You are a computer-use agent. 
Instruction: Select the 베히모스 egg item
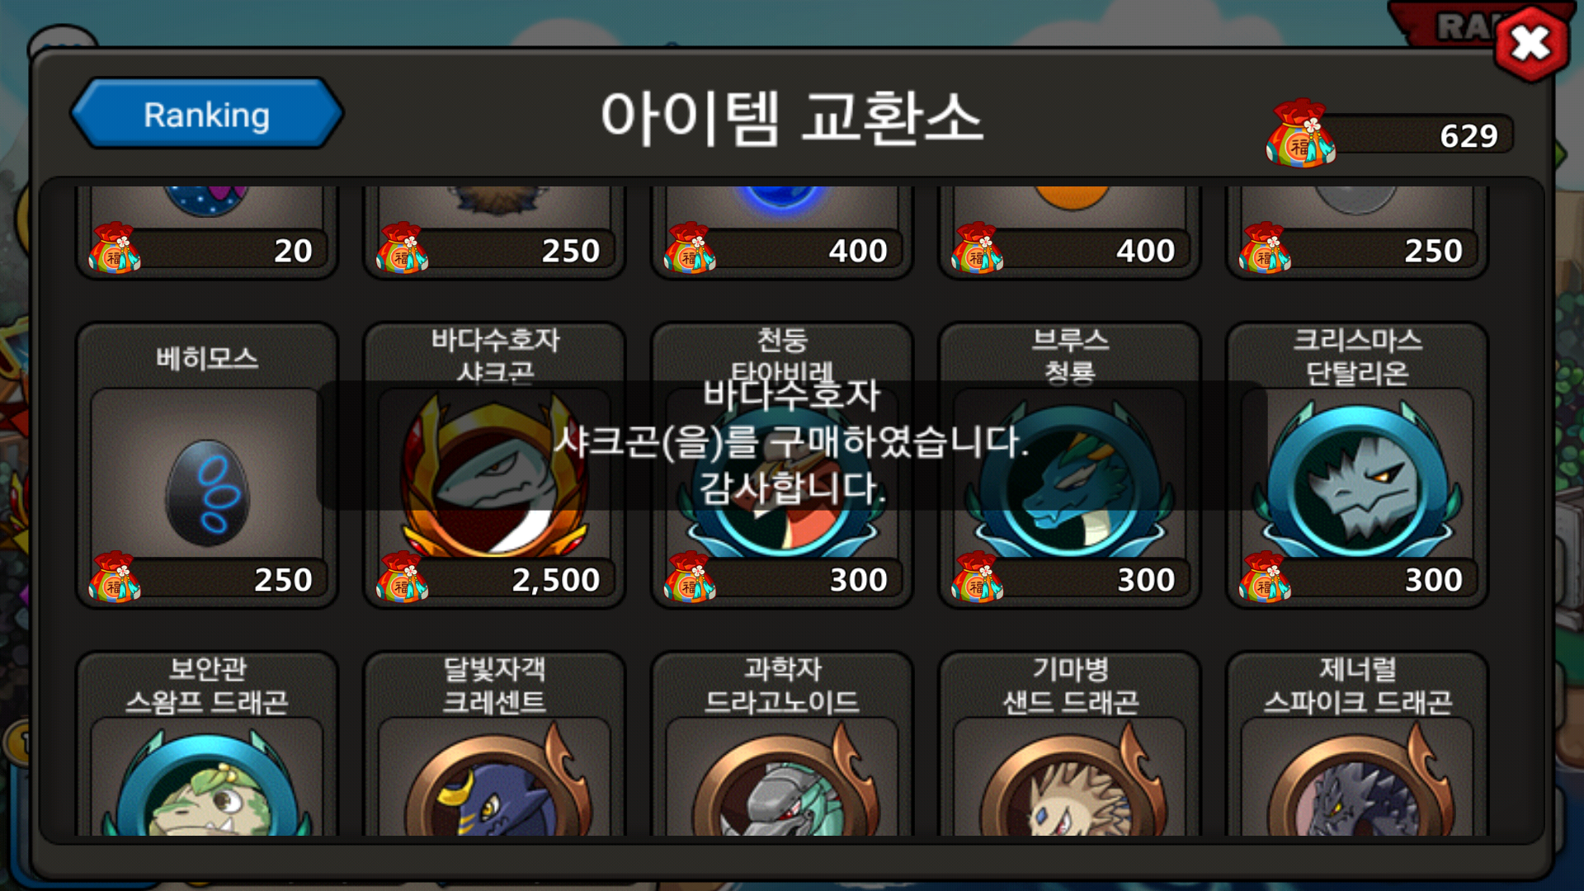pyautogui.click(x=207, y=493)
